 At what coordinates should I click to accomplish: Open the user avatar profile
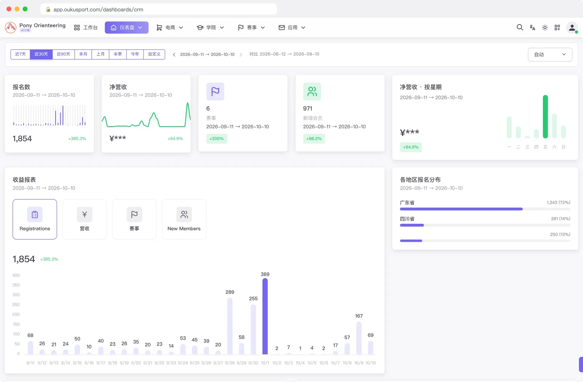tap(572, 28)
